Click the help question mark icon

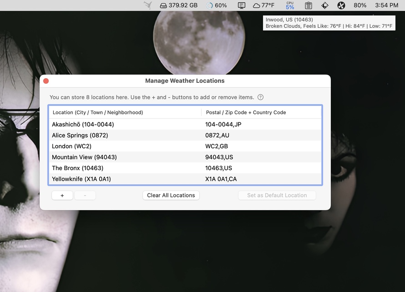260,97
